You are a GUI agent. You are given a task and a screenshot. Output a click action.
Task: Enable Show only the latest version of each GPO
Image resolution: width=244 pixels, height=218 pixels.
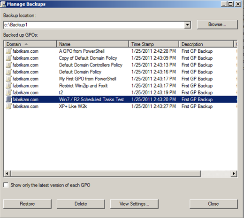pyautogui.click(x=6, y=185)
